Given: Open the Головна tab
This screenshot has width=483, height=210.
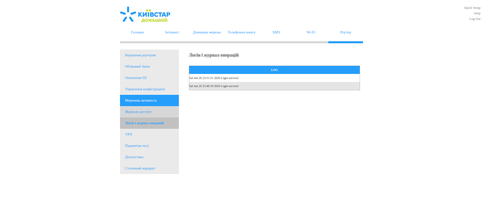Looking at the screenshot, I should (137, 32).
